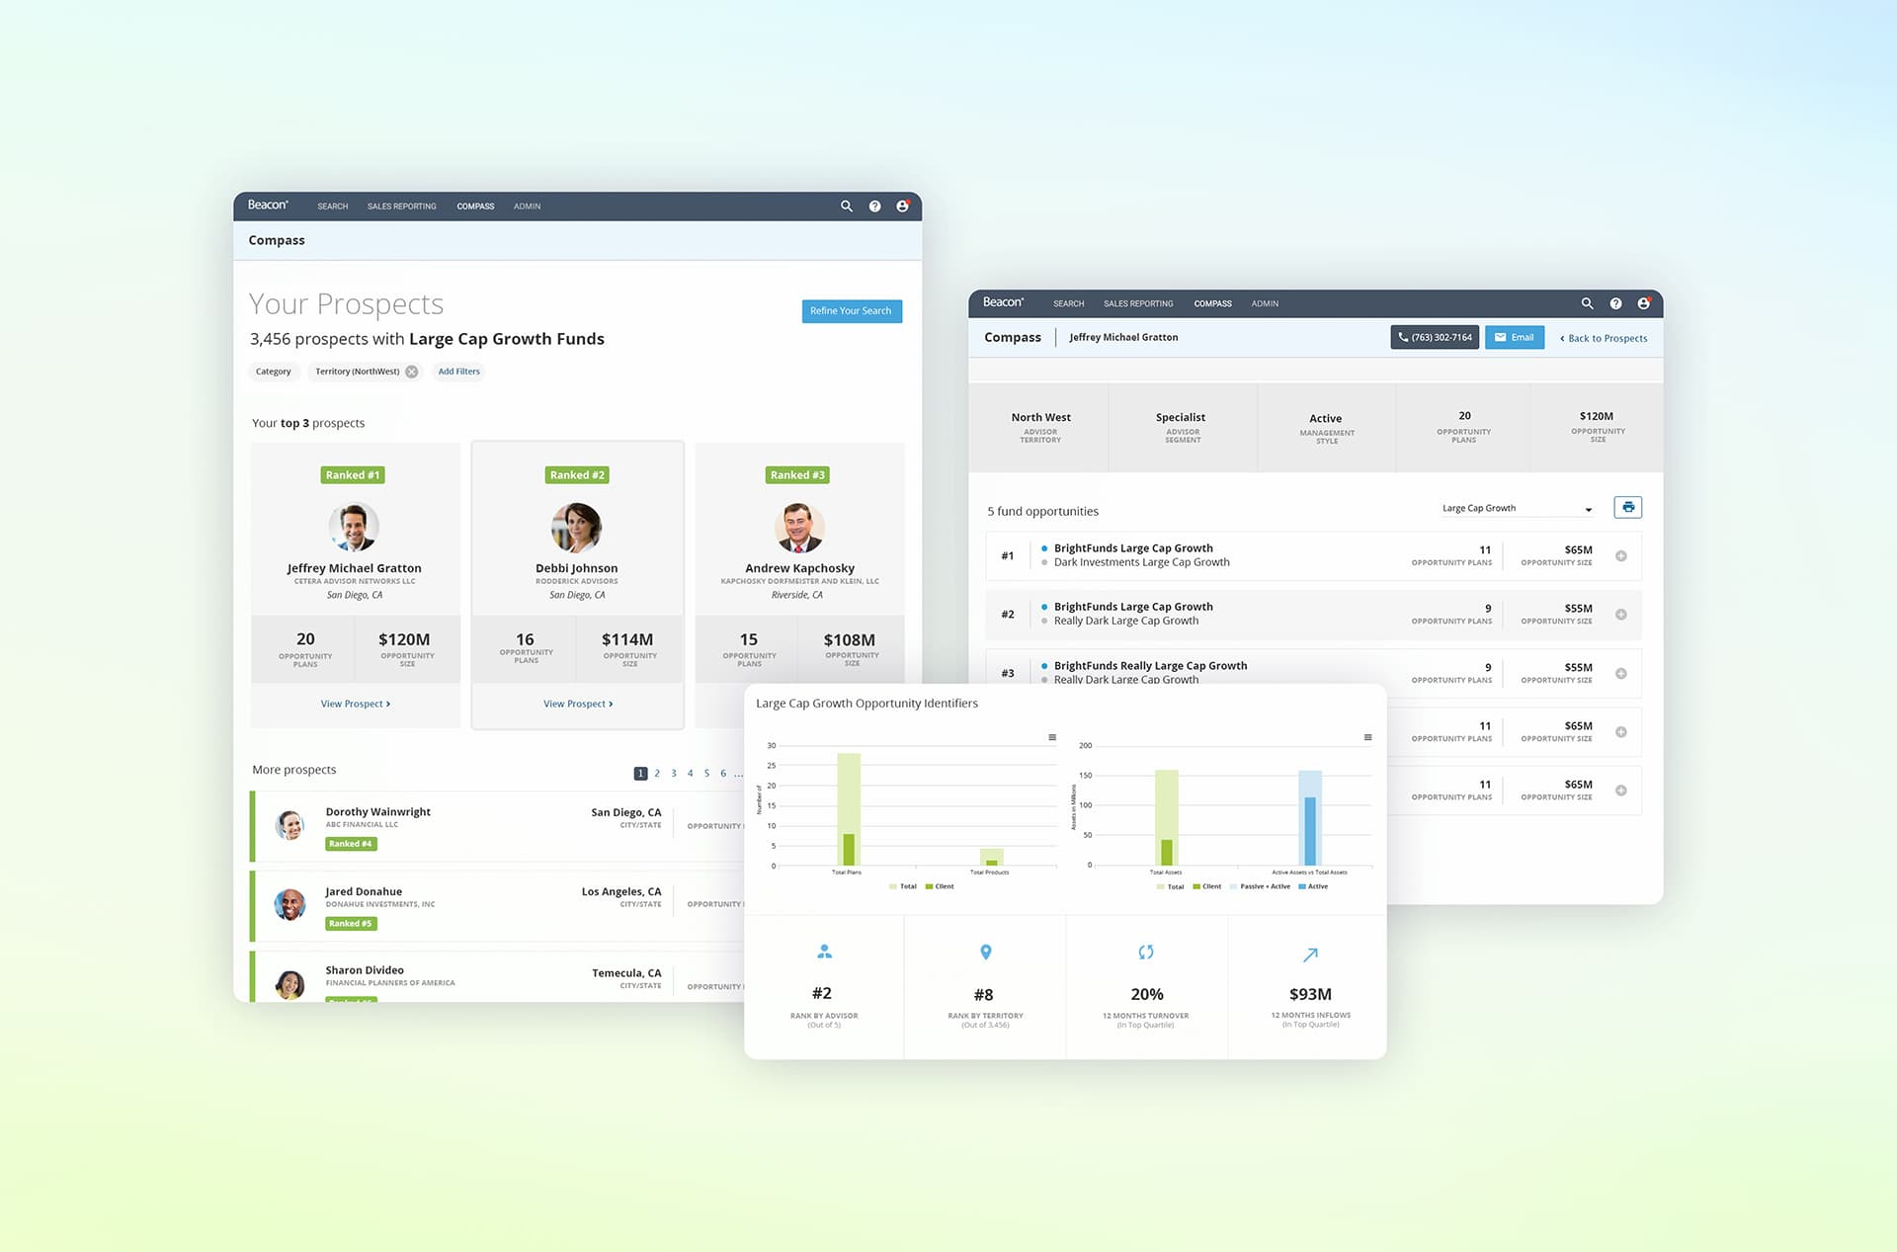Click Andrew Kapchosky's profile photo
This screenshot has height=1252, width=1897.
pyautogui.click(x=799, y=527)
